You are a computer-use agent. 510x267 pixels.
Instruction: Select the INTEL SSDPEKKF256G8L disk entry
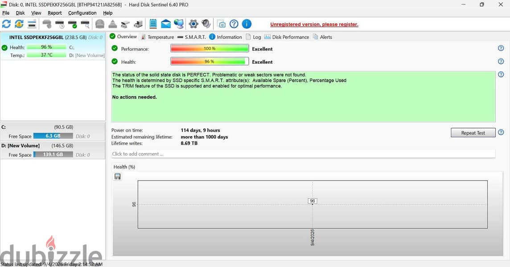[53, 46]
